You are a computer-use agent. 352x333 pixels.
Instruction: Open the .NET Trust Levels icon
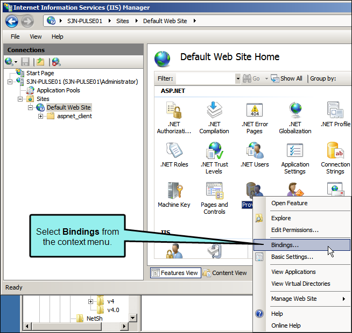coord(214,150)
